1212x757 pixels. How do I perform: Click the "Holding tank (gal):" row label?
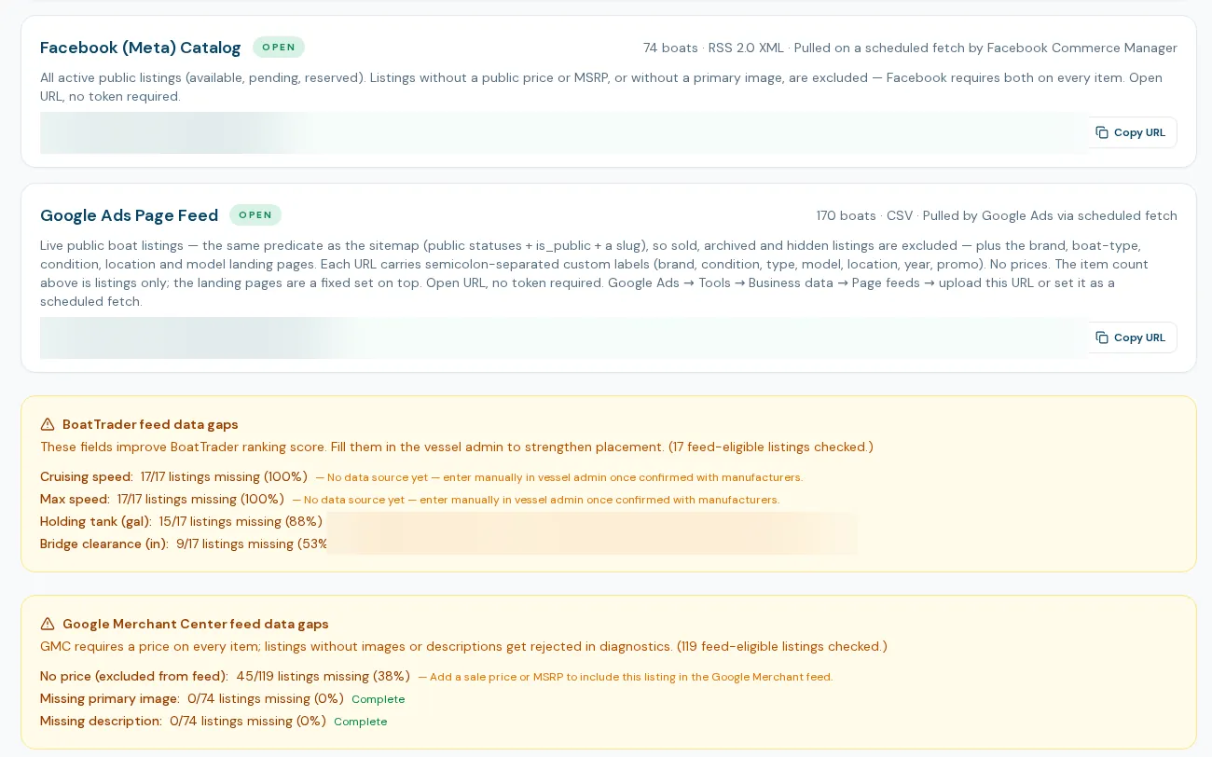tap(96, 521)
